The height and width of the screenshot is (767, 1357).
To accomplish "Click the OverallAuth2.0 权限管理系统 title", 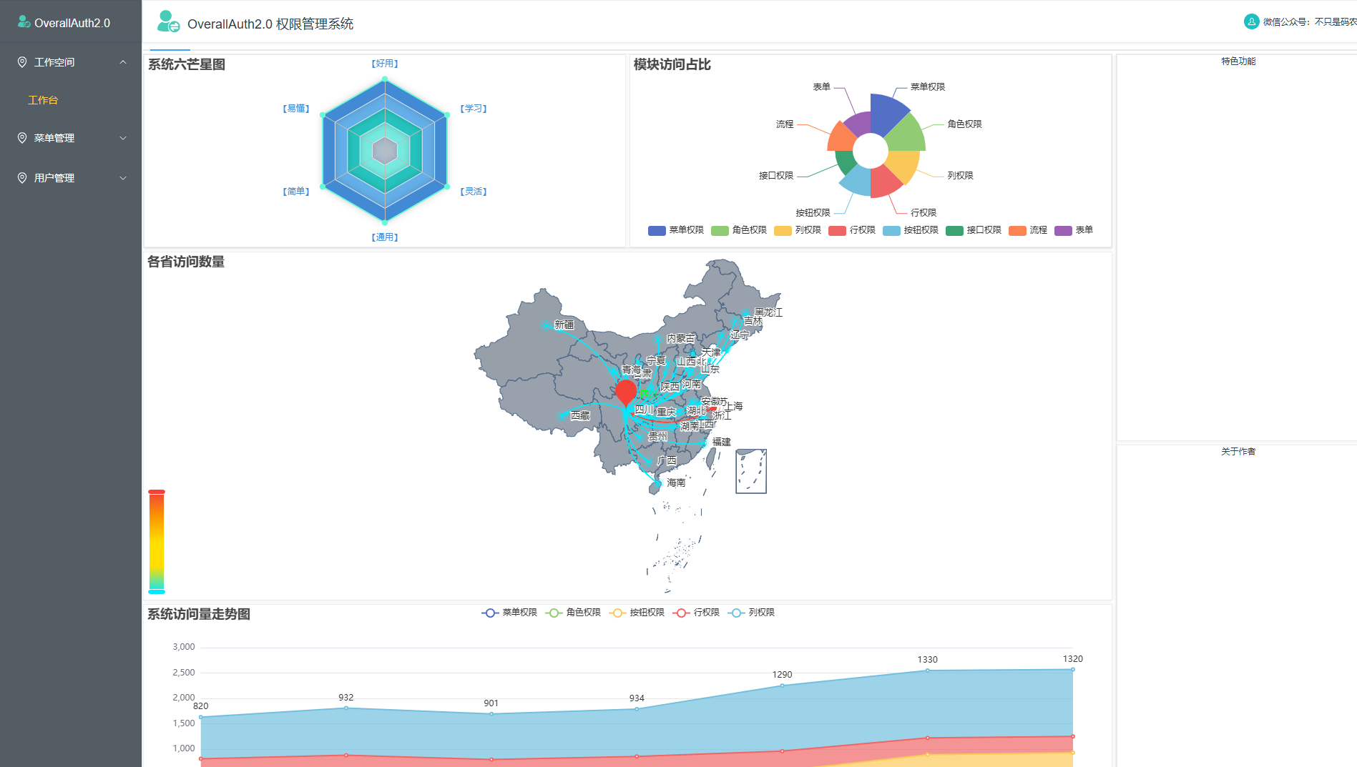I will click(270, 24).
